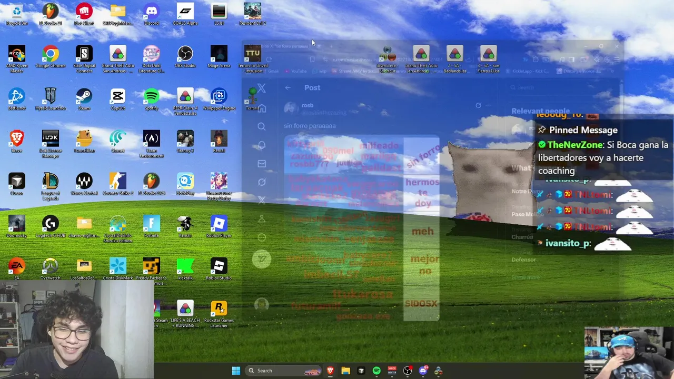
Task: Switch to Brave in the taskbar
Action: (330, 371)
